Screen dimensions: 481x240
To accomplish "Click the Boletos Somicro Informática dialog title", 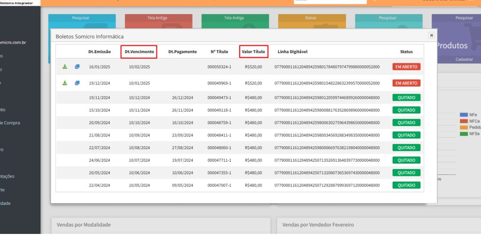I will click(x=90, y=37).
